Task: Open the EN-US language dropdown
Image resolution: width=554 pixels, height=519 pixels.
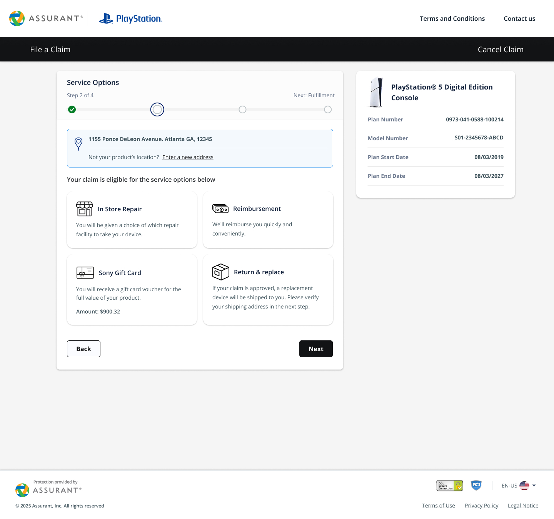Action: pyautogui.click(x=519, y=486)
